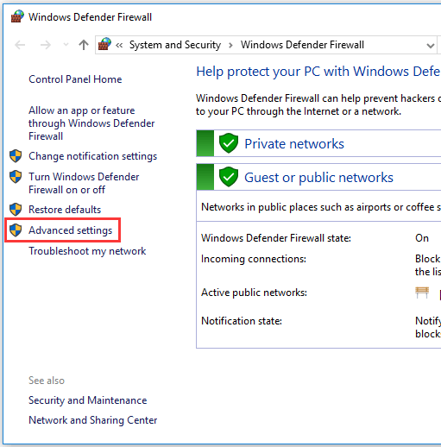Open recent locations dropdown arrow
The width and height of the screenshot is (441, 447).
click(66, 45)
